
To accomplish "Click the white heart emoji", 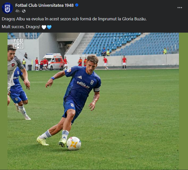I will pyautogui.click(x=44, y=27).
